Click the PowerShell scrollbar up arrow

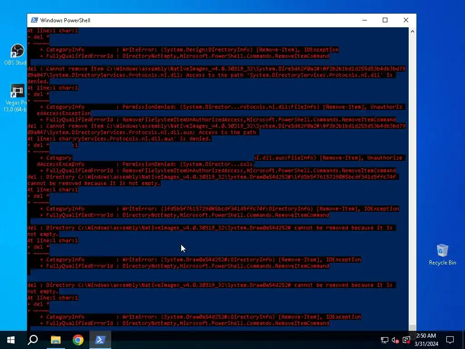(412, 31)
